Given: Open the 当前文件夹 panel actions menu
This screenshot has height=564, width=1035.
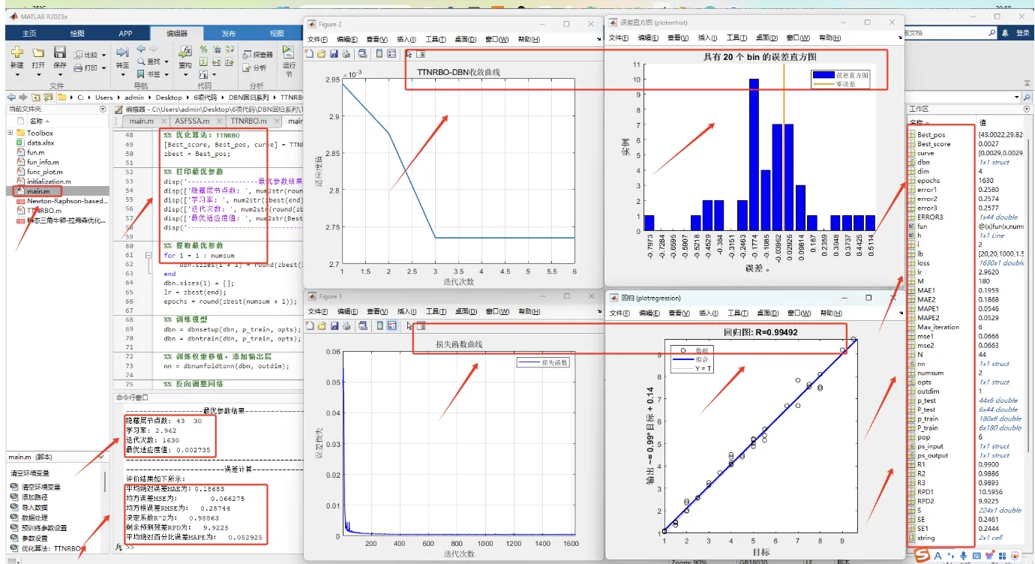Looking at the screenshot, I should (x=103, y=109).
